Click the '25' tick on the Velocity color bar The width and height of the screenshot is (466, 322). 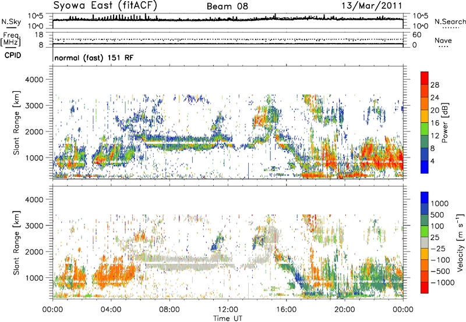(x=436, y=238)
